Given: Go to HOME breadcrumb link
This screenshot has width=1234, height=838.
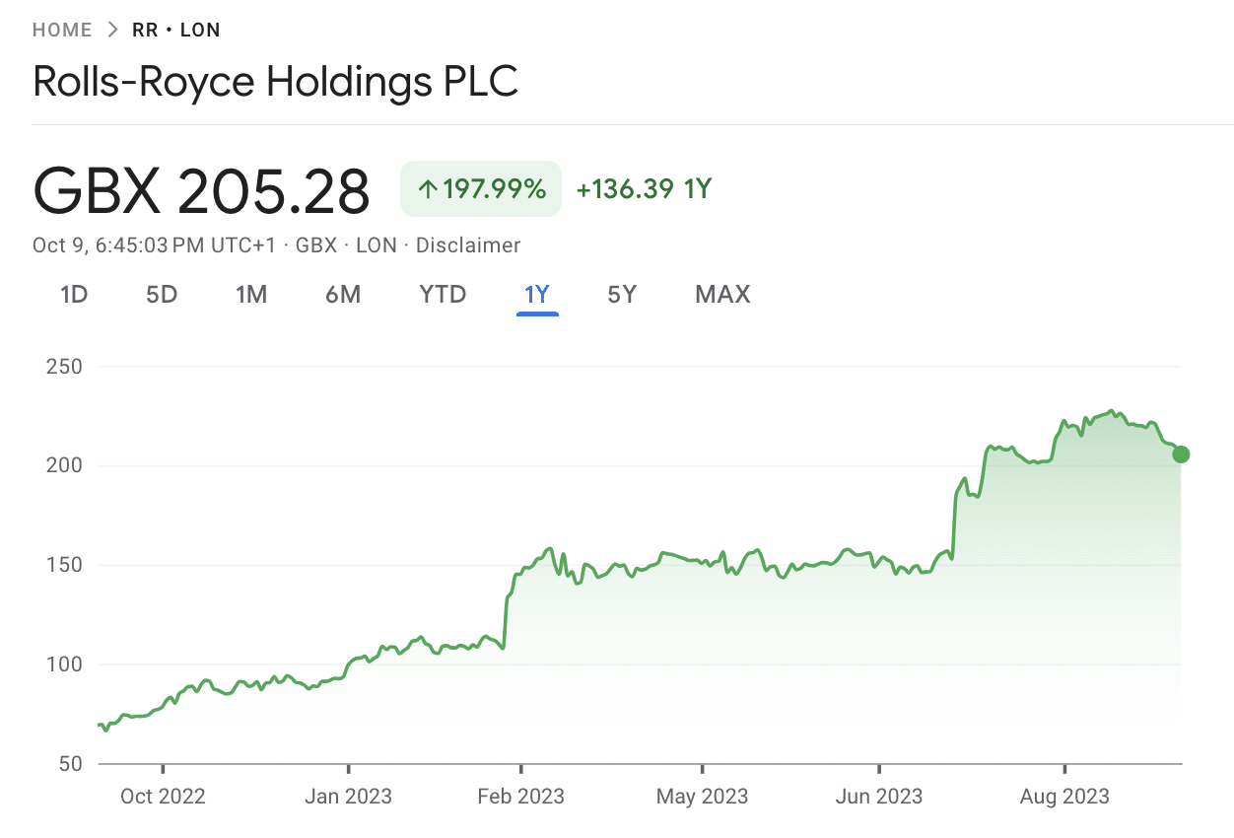Looking at the screenshot, I should coord(62,30).
